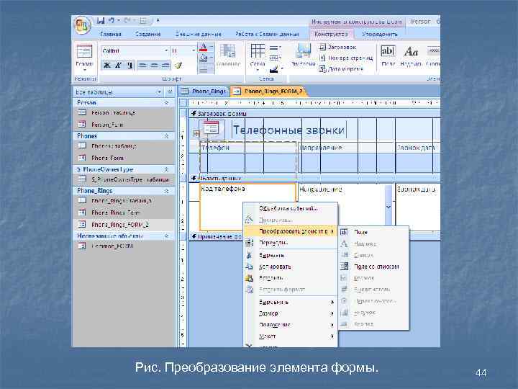Choose Переходы in the context menu
Viewport: 518px width, 389px height.
coord(291,243)
